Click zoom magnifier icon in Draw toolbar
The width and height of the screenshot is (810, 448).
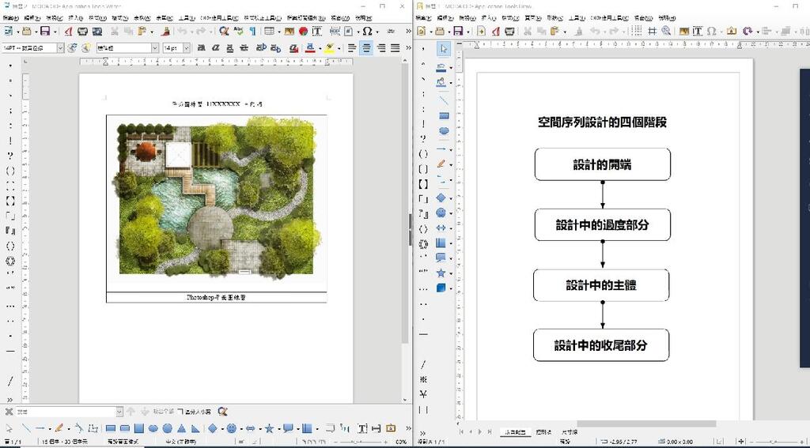pyautogui.click(x=666, y=31)
